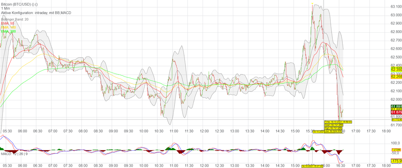Select the Bollinger Band: 20 legend entry

15,19
